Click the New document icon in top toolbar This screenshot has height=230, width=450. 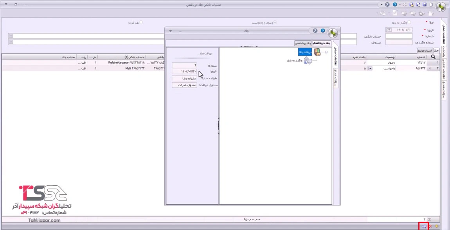(x=431, y=5)
